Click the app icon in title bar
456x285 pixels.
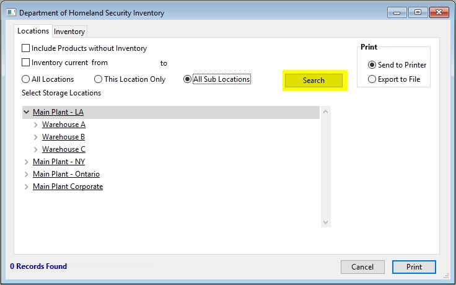[11, 12]
